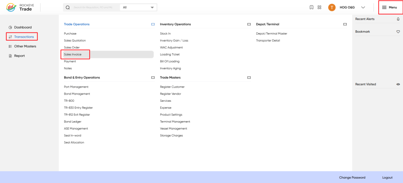Open Bond Management
This screenshot has width=403, height=183.
pos(77,94)
